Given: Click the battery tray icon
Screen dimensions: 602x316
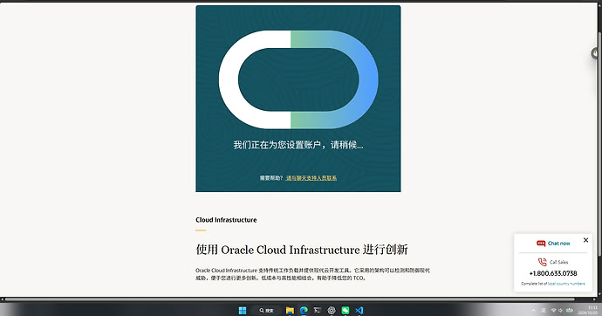Looking at the screenshot, I should point(570,310).
